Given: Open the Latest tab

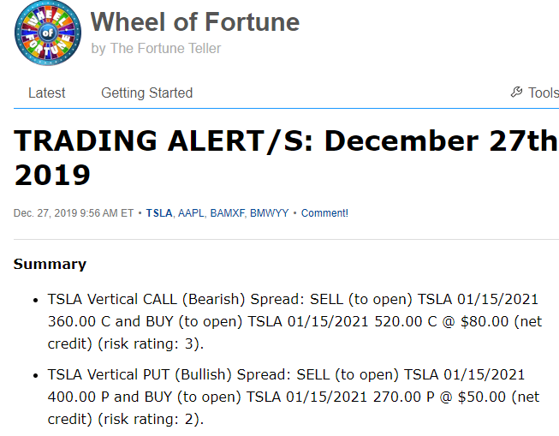Looking at the screenshot, I should (47, 93).
